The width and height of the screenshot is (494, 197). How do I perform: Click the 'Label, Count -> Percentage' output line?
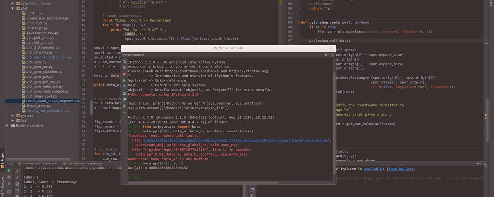click(50, 182)
